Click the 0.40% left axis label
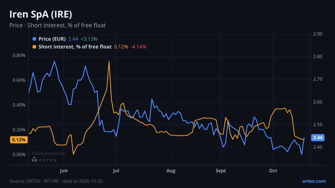This screenshot has width=335, height=188. click(x=19, y=105)
